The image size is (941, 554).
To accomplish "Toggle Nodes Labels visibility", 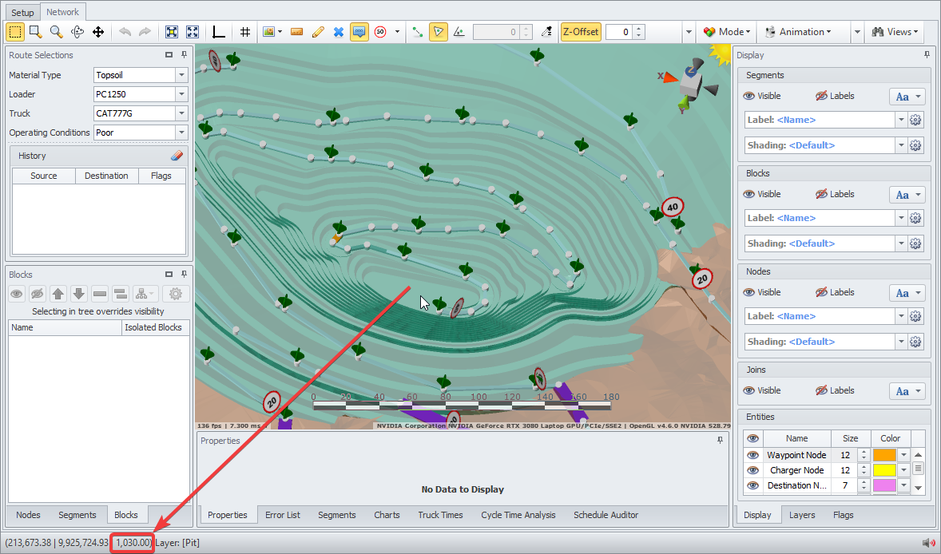I will tap(821, 292).
